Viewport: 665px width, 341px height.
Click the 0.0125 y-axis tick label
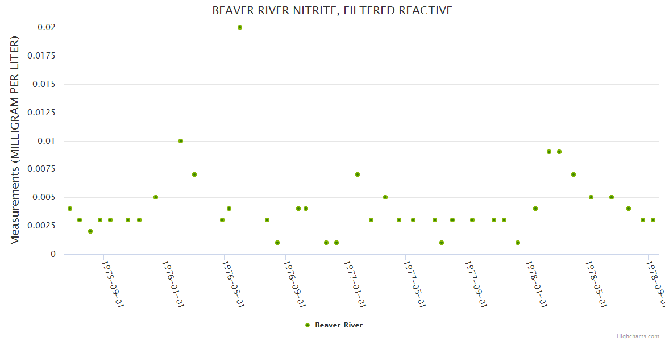tap(44, 113)
